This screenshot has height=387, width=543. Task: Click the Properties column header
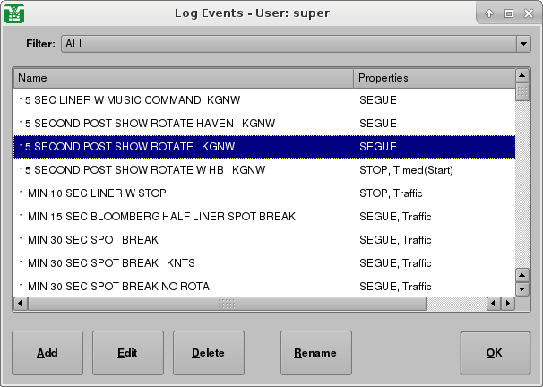(x=434, y=78)
